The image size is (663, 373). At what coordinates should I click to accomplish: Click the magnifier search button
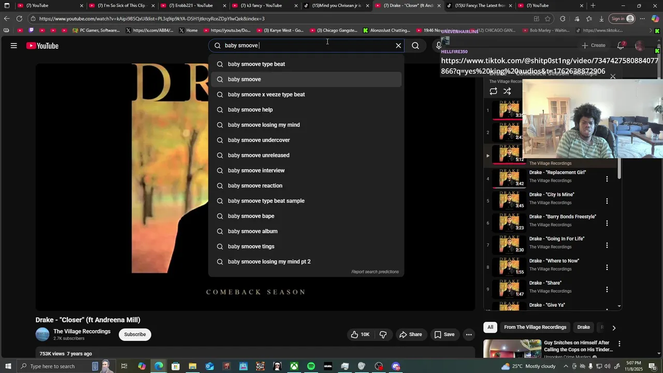(415, 46)
